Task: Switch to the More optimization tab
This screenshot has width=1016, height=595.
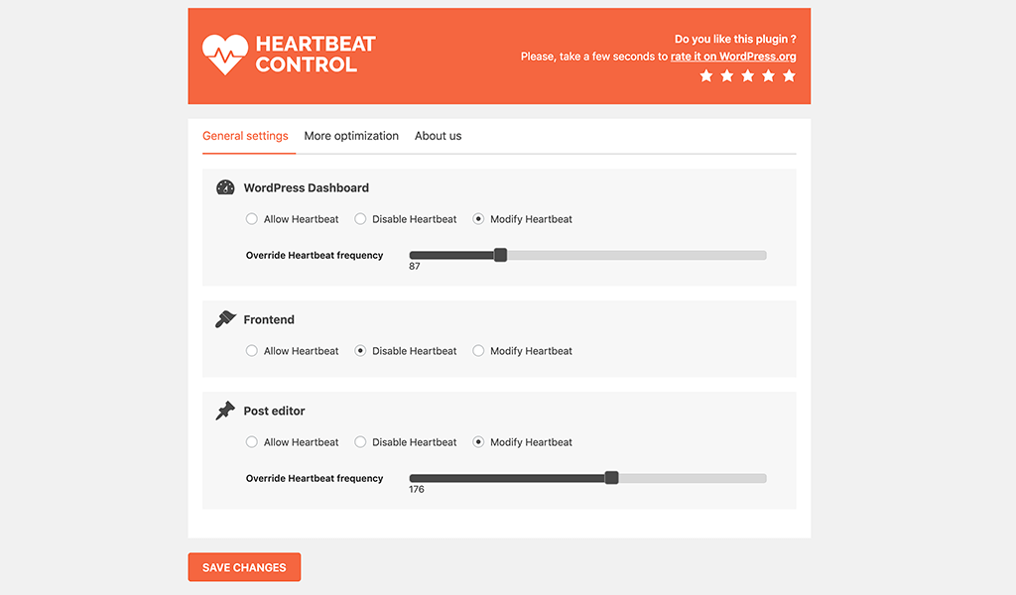Action: click(x=351, y=136)
